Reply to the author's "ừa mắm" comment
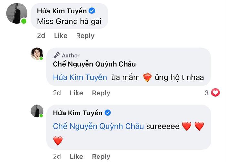Viewport: 226px width, 162px height. tap(101, 93)
